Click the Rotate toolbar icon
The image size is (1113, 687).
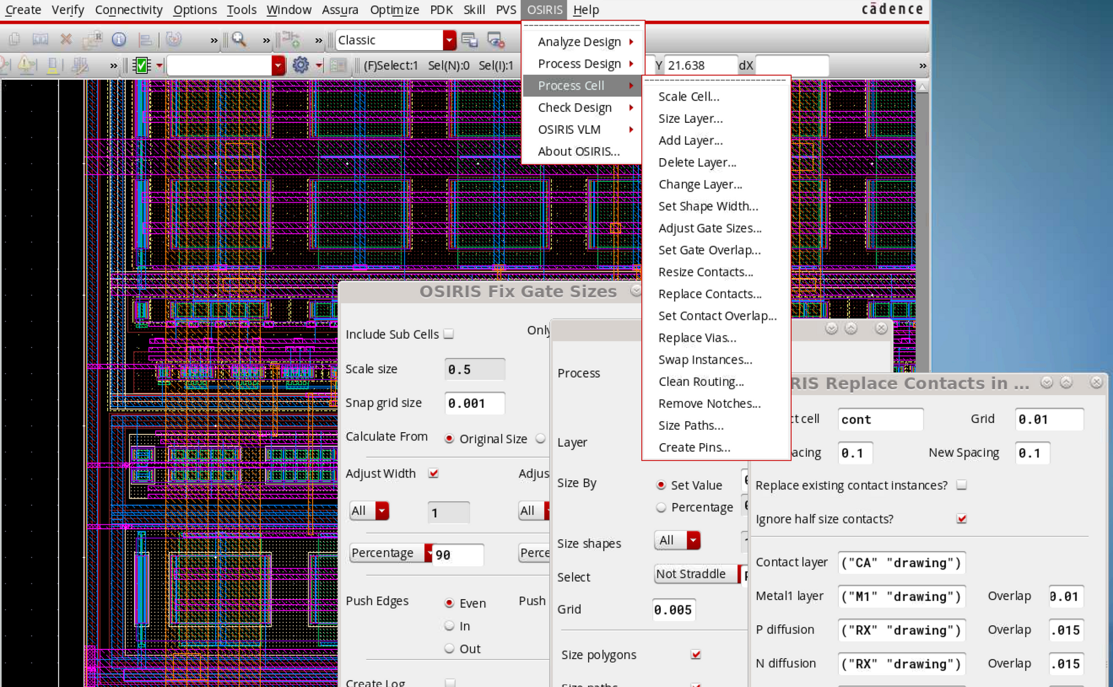[173, 39]
